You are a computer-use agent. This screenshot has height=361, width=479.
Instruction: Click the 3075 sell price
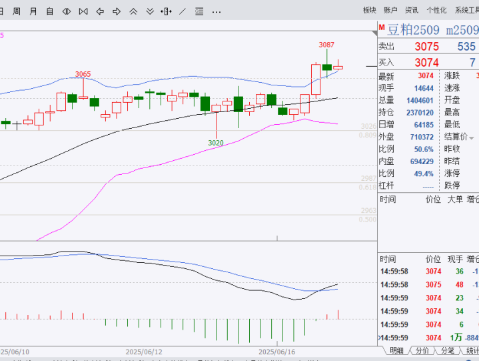coord(426,47)
